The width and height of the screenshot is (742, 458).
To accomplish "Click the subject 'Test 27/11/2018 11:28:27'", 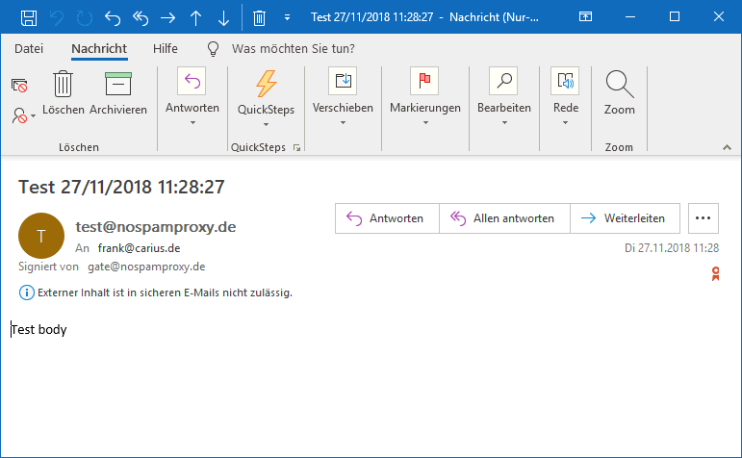I will (x=121, y=187).
